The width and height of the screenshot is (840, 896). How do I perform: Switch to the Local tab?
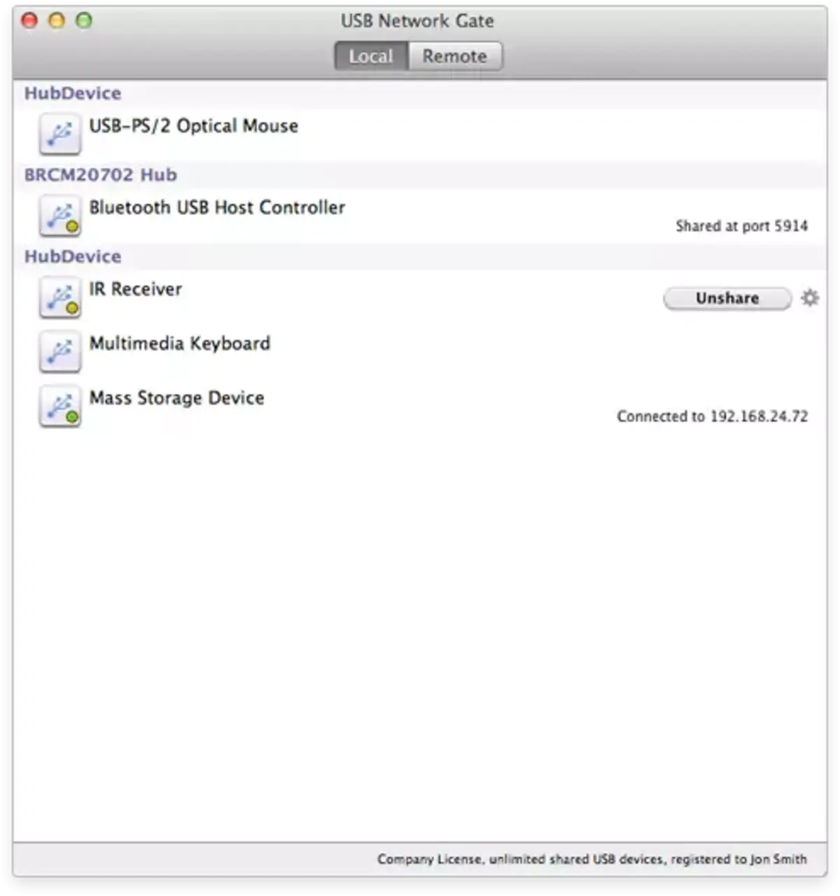point(371,56)
